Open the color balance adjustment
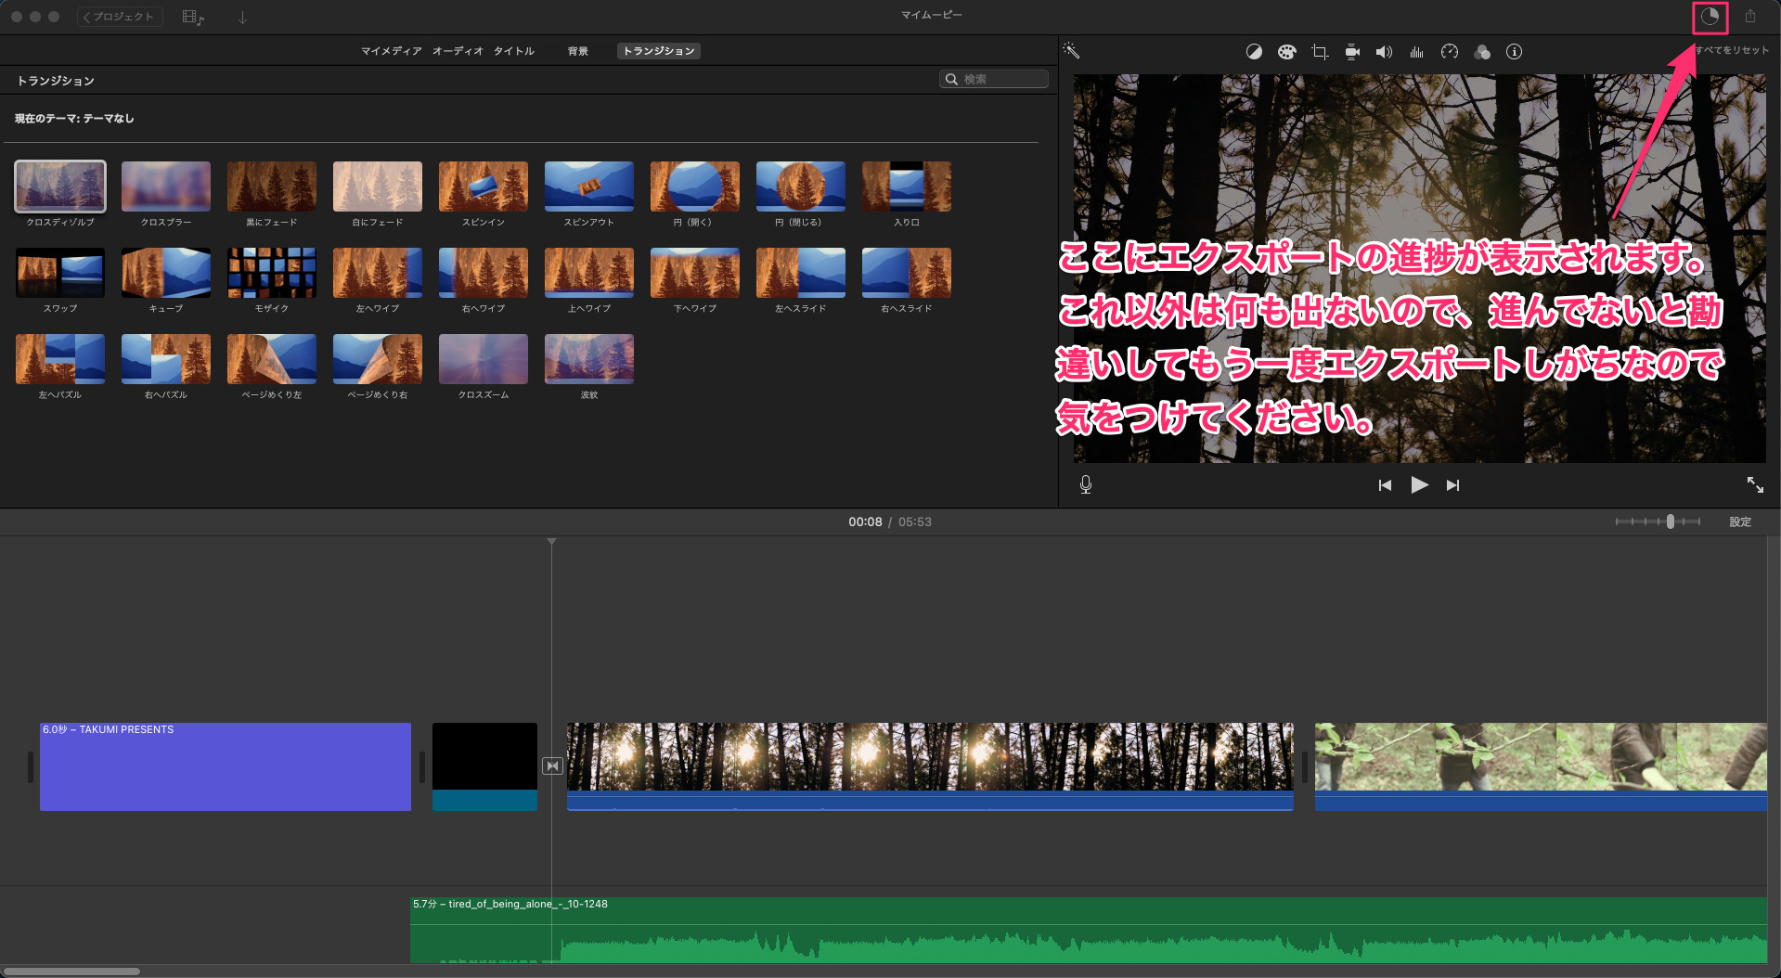 pos(1254,52)
